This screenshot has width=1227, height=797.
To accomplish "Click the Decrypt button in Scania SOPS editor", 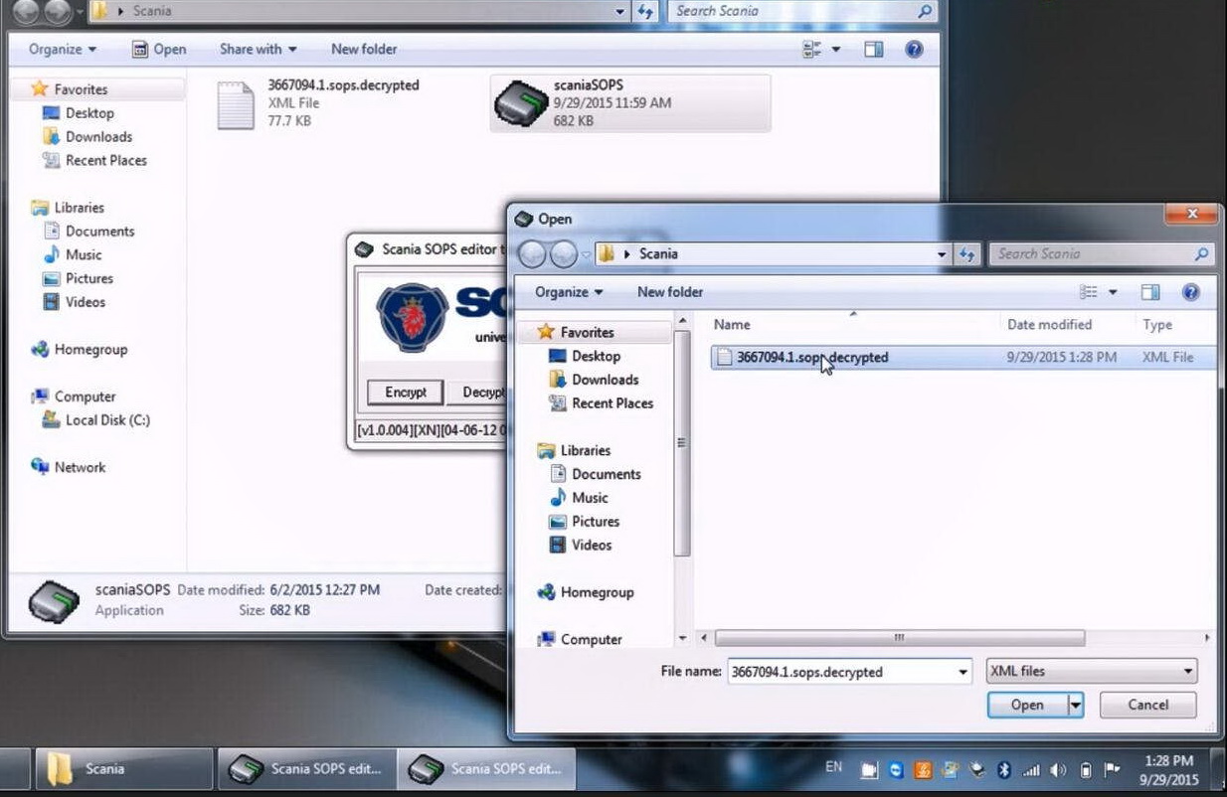I will [x=479, y=393].
